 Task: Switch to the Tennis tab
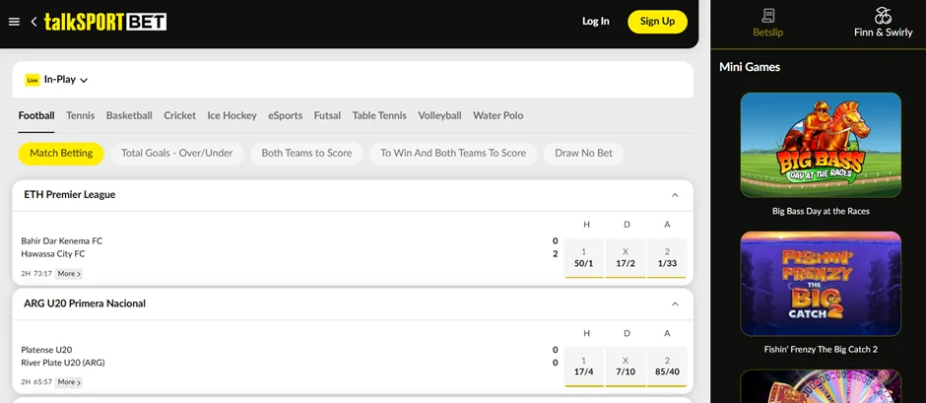point(81,116)
